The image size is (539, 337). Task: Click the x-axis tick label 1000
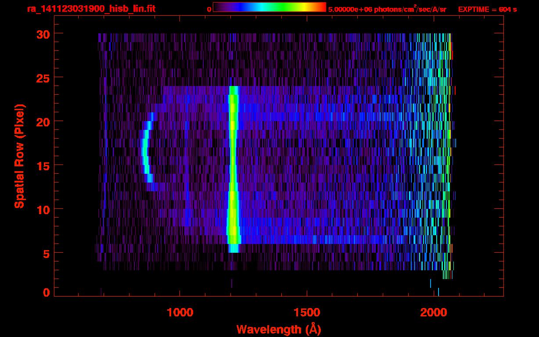(x=180, y=312)
